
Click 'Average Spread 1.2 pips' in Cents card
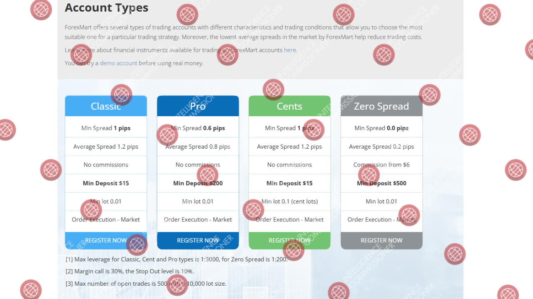(289, 147)
